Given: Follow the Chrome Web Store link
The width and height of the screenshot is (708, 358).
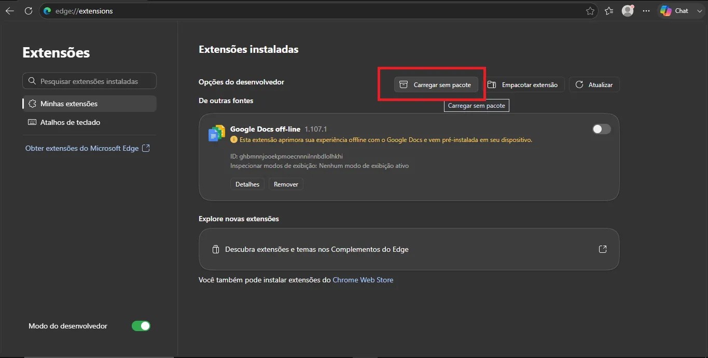Looking at the screenshot, I should pyautogui.click(x=363, y=280).
